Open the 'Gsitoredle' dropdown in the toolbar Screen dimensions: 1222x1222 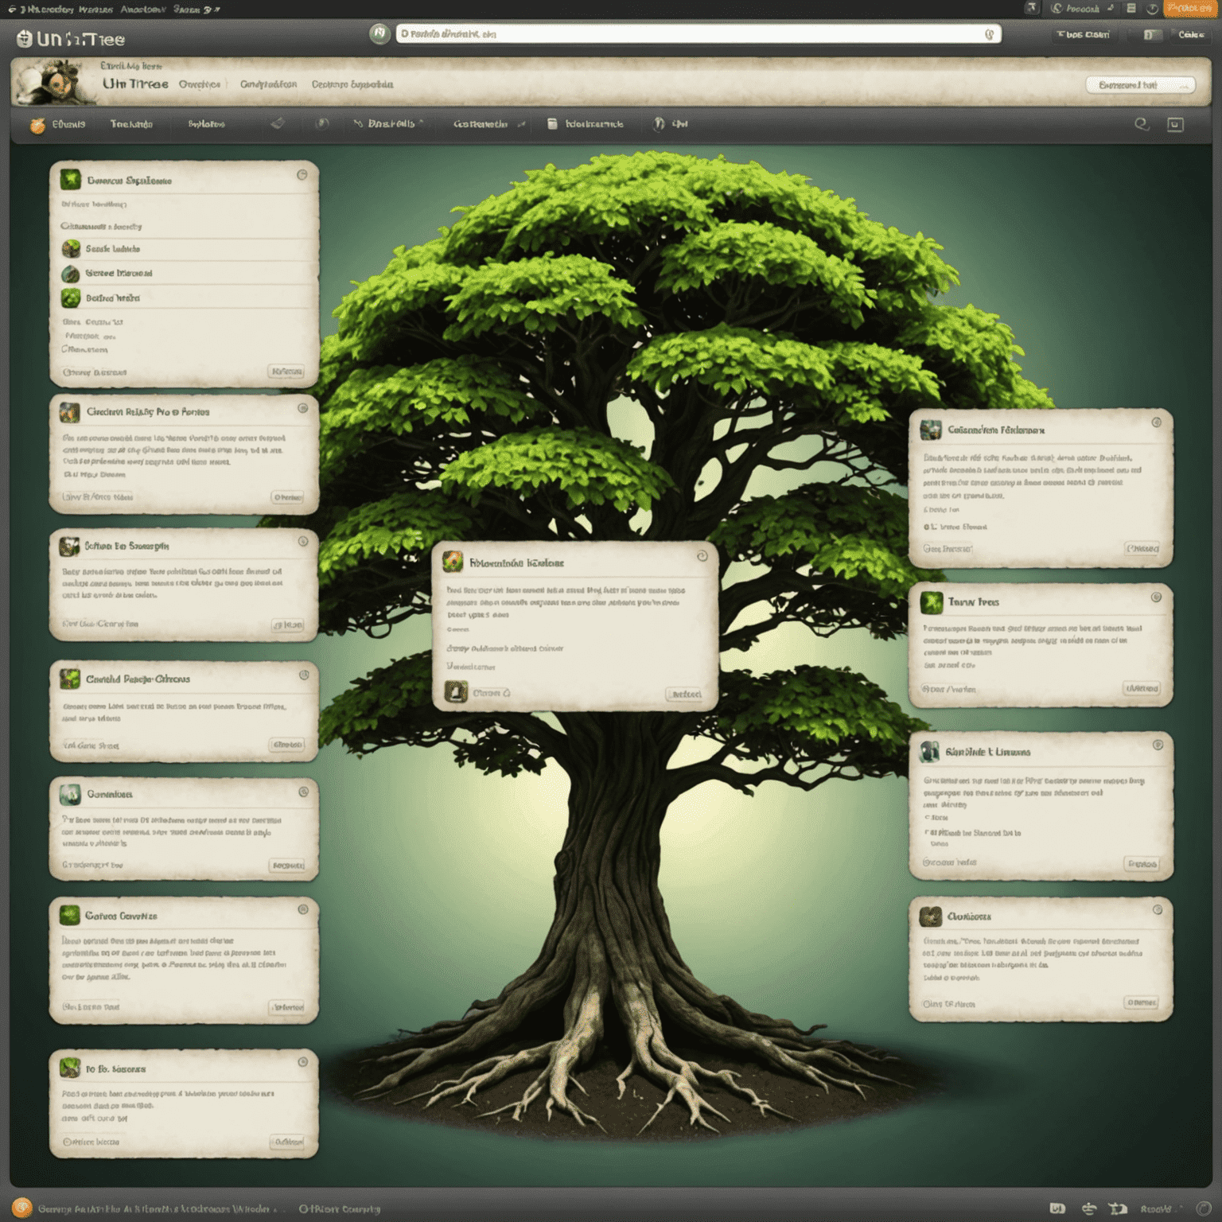[489, 124]
